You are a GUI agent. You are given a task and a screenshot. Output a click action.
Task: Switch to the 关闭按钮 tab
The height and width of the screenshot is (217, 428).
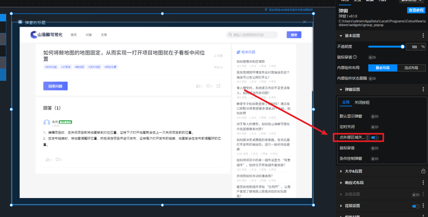362,103
